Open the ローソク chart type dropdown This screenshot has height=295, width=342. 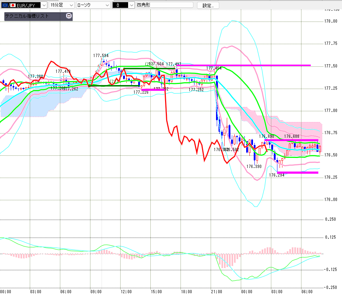[93, 5]
